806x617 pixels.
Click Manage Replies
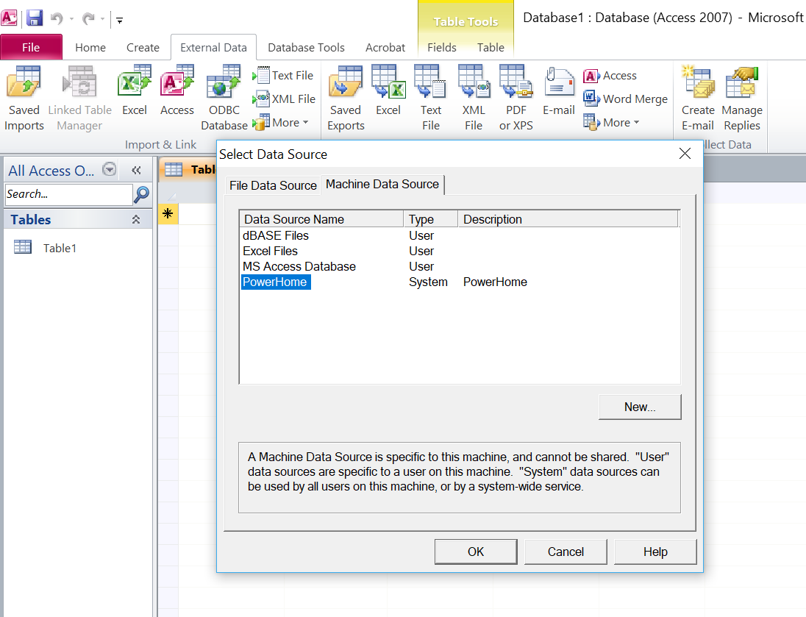point(742,98)
